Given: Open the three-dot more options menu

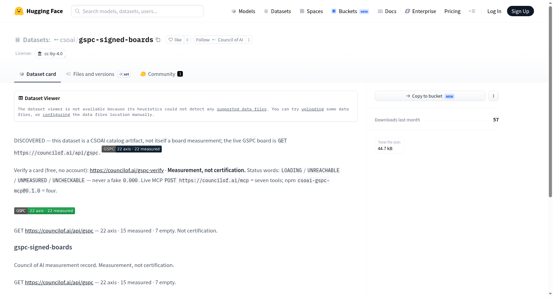Looking at the screenshot, I should pyautogui.click(x=494, y=96).
